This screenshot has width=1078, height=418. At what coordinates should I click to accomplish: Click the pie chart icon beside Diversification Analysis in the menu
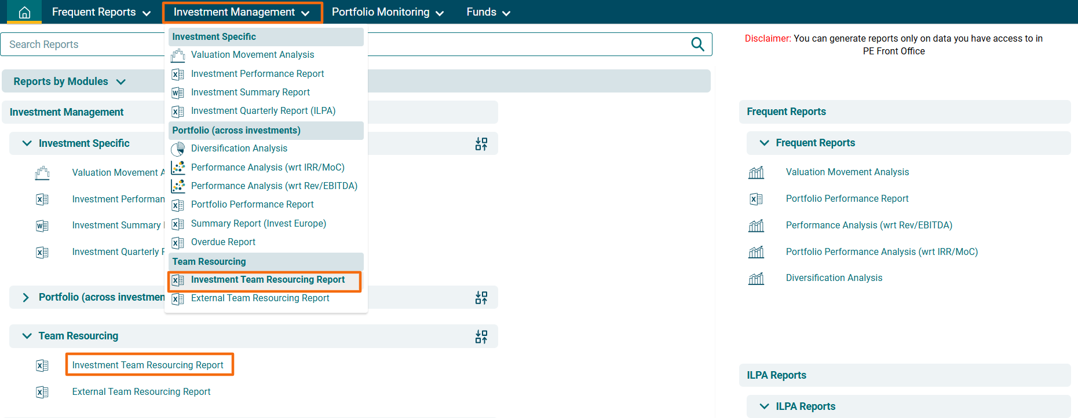coord(178,149)
